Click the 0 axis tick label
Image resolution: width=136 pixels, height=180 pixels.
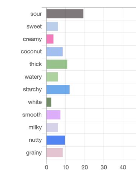coord(46,167)
